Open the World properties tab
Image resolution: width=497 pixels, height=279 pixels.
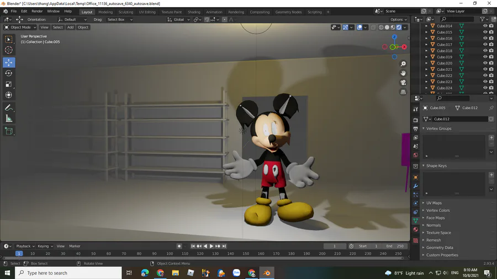415,155
